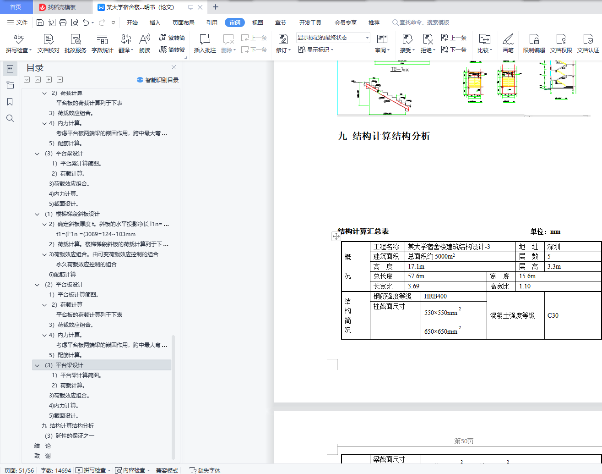602x474 pixels.
Task: Select the (3) 延性的保证之一 outline entry
Action: (x=70, y=436)
